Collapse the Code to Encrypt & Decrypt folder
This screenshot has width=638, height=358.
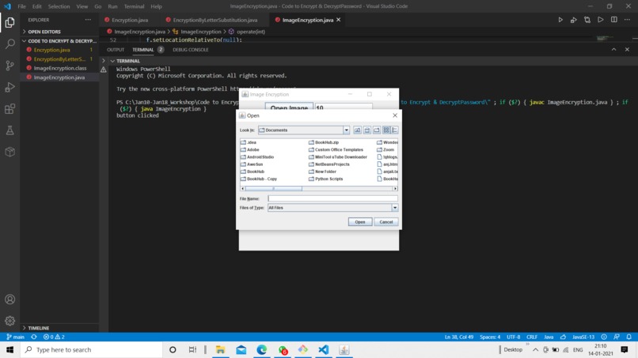[x=59, y=41]
